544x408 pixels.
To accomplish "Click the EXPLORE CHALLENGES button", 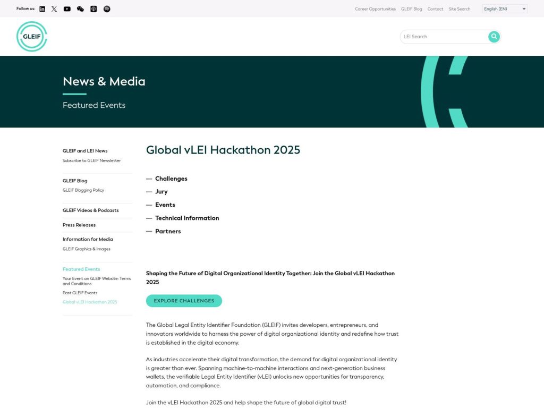I will coord(184,301).
